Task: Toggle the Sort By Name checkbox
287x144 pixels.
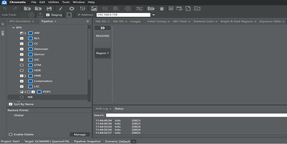Action: click(10, 104)
